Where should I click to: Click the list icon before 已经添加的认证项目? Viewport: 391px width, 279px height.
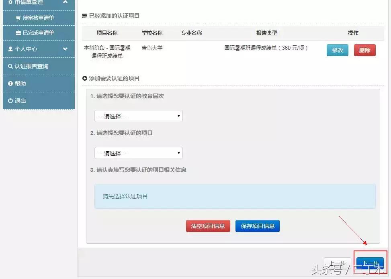pos(86,16)
